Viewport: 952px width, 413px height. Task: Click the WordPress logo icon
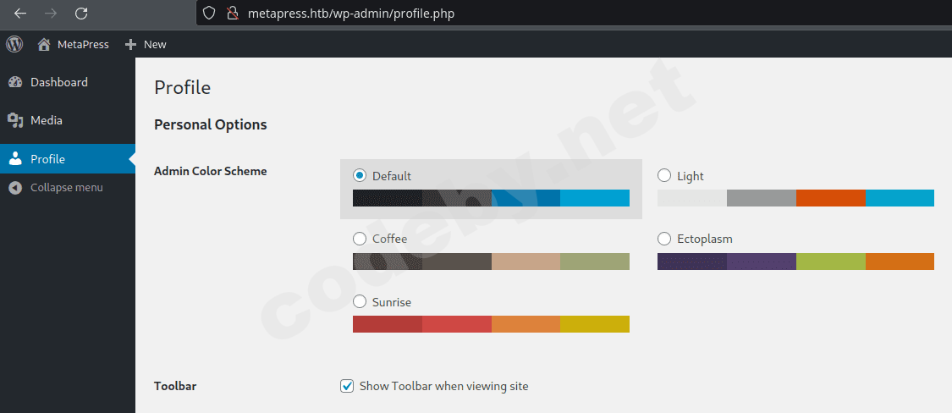tap(14, 44)
